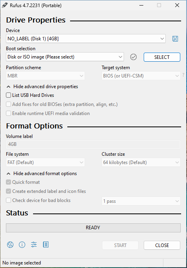Click the save drive image icon

[x=175, y=39]
